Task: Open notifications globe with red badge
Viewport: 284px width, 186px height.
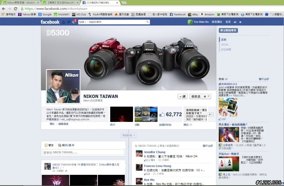Action: pos(74,22)
